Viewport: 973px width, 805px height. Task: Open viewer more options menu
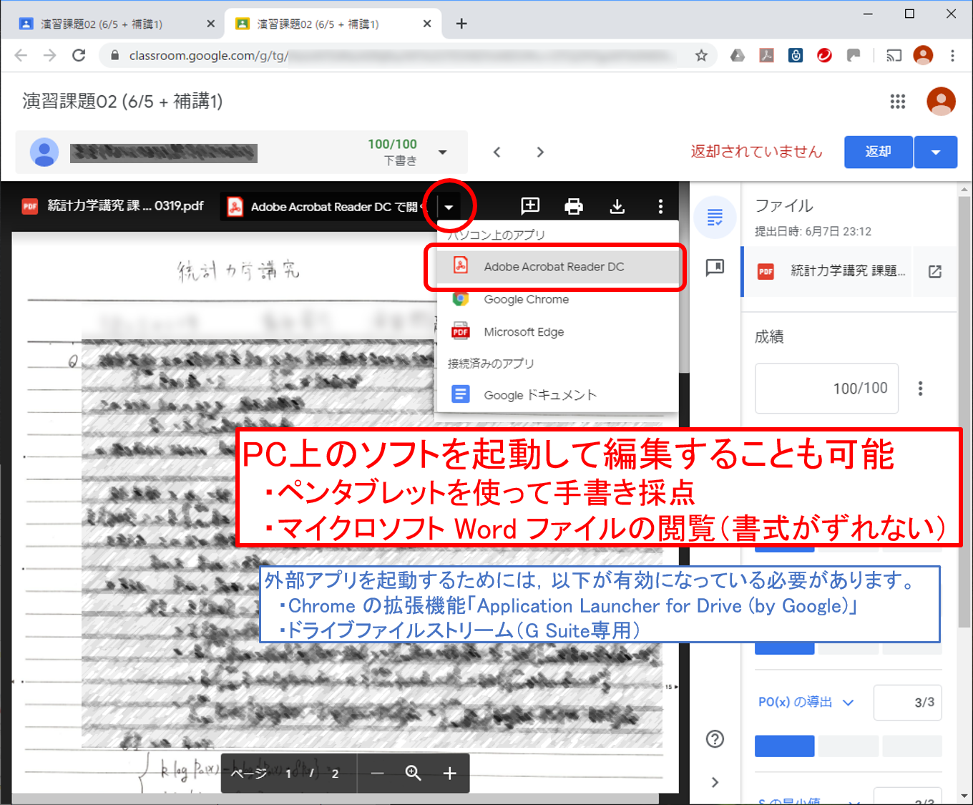[x=660, y=206]
